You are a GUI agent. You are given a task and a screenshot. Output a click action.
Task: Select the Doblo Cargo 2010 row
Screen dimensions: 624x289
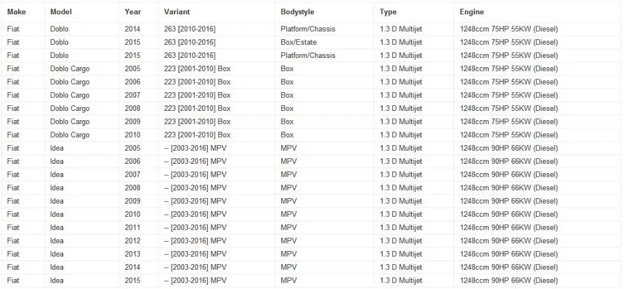click(x=312, y=135)
